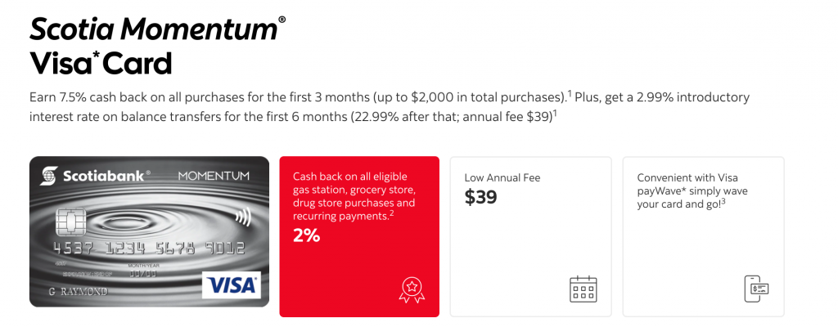Click the VISA logo on the card image
The height and width of the screenshot is (327, 838).
pyautogui.click(x=232, y=284)
